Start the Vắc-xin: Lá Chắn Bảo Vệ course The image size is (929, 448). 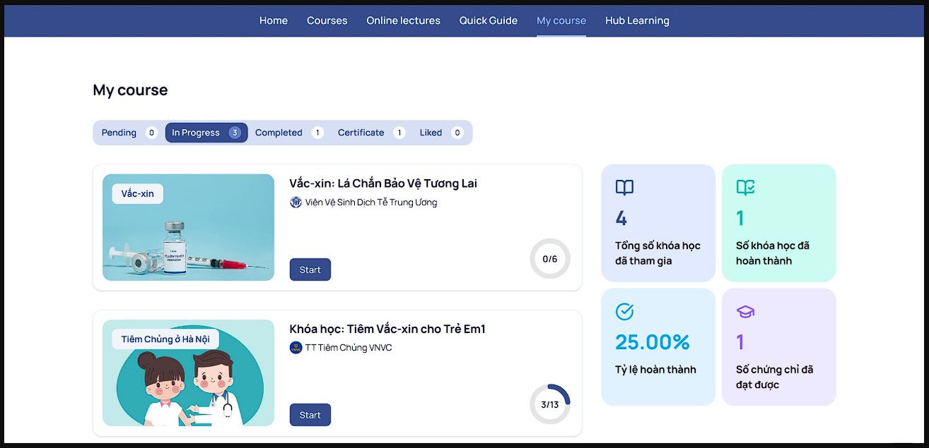tap(310, 270)
